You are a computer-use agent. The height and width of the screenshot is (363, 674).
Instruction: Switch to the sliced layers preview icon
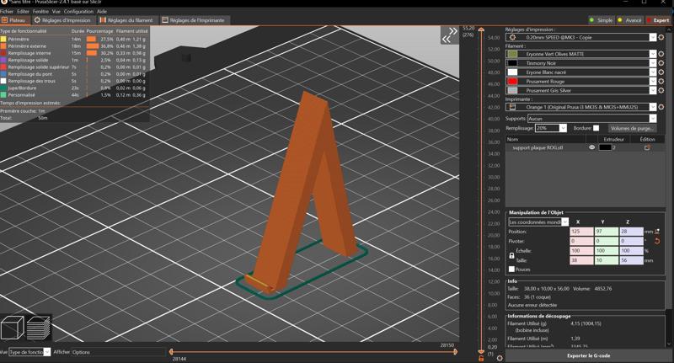(39, 328)
